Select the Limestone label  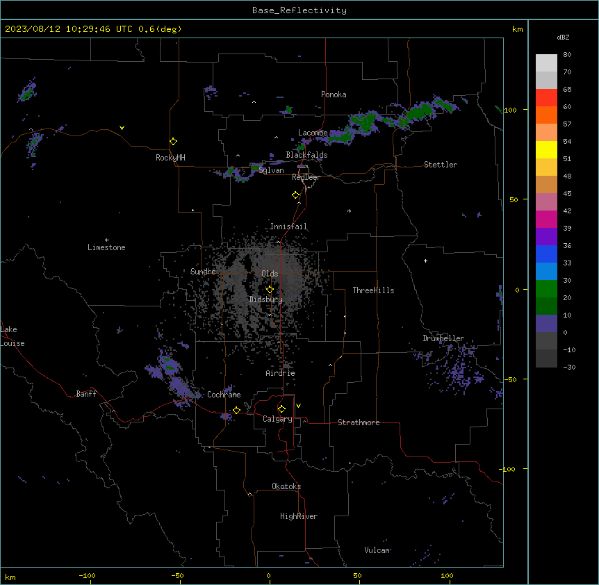click(x=106, y=247)
